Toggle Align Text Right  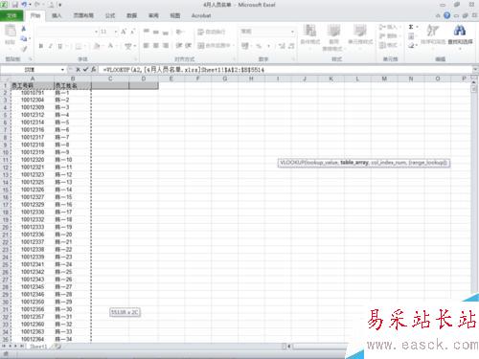(166, 46)
